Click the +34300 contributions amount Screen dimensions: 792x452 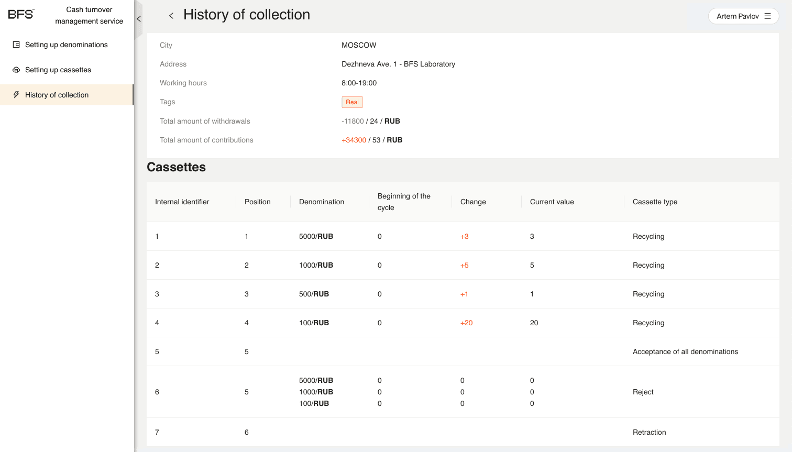click(x=354, y=140)
